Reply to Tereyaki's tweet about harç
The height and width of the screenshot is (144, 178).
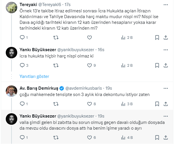22,37
